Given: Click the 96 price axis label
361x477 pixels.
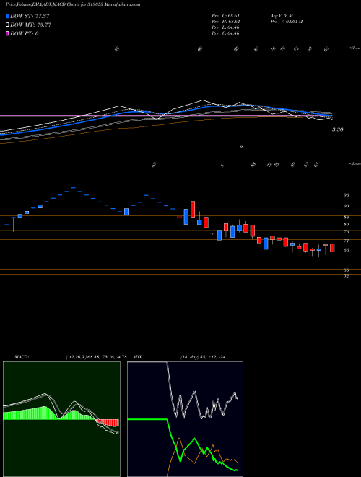Looking at the screenshot, I should (346, 195).
